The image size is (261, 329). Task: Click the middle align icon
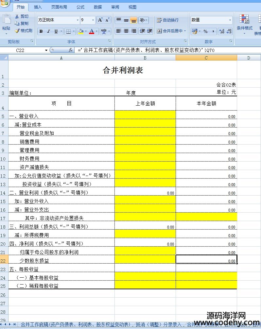[126, 20]
